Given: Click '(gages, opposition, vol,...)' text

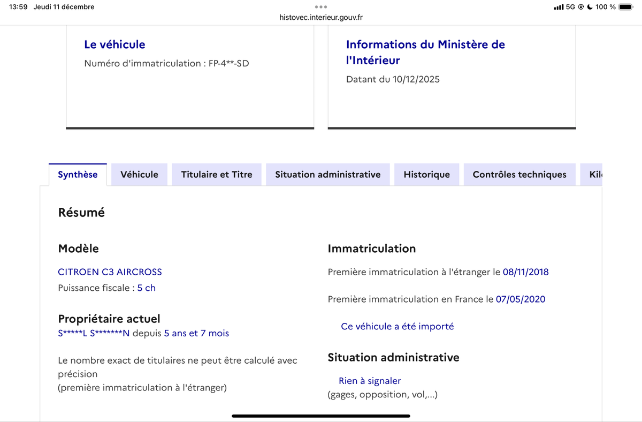Looking at the screenshot, I should pos(383,395).
